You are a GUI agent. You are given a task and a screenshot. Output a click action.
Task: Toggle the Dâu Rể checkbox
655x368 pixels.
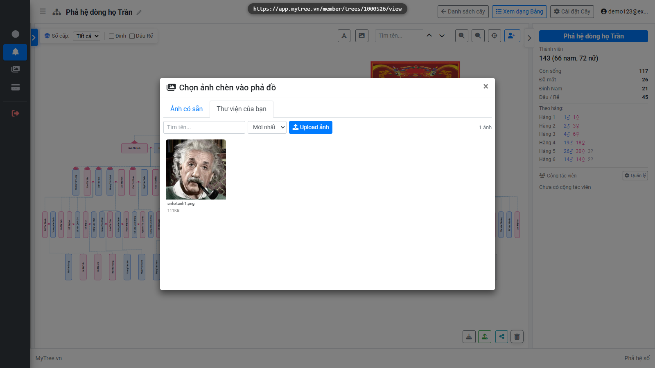(x=132, y=36)
